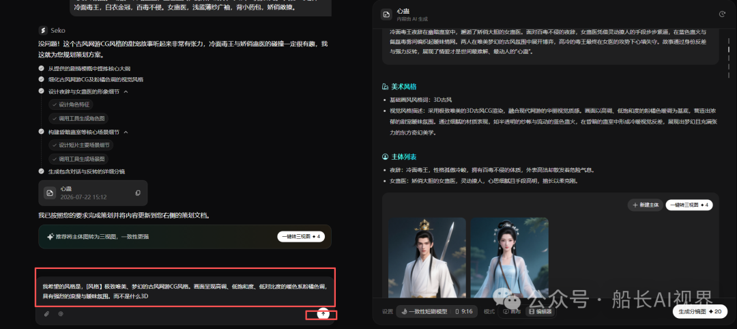Click the 设计角色特征 sub-step chip
Screen dimensions: 737x329
[x=71, y=104]
